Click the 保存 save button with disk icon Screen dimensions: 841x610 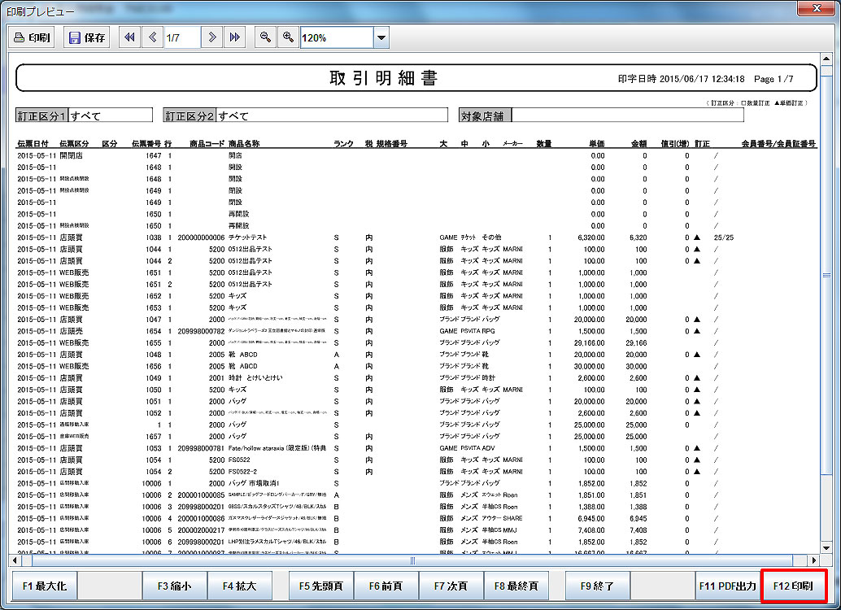tap(87, 37)
